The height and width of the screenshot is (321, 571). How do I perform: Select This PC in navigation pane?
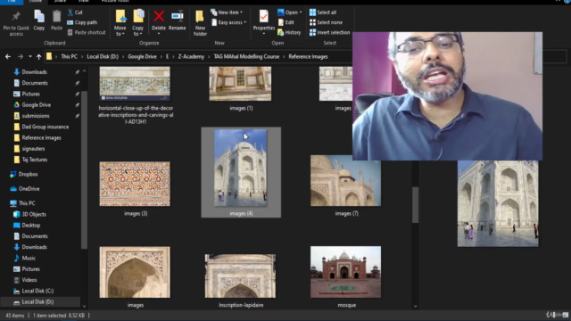pos(27,203)
